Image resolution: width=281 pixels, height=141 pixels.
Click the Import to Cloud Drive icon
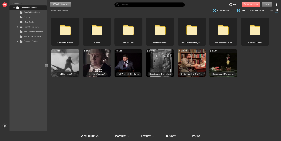[x=239, y=10]
